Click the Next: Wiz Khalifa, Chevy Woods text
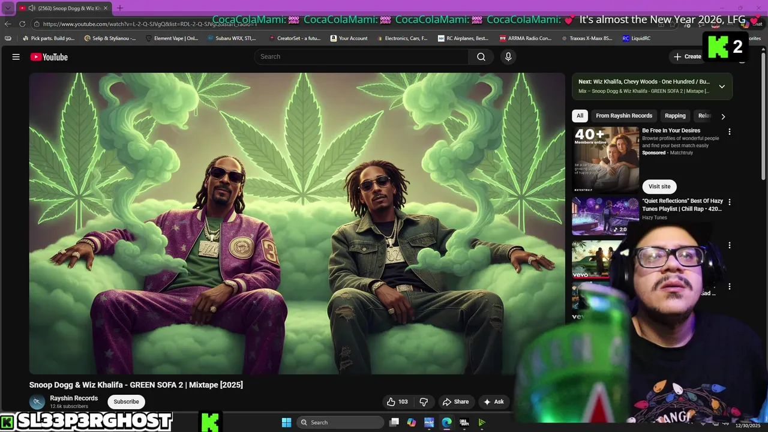The height and width of the screenshot is (432, 768). (644, 82)
